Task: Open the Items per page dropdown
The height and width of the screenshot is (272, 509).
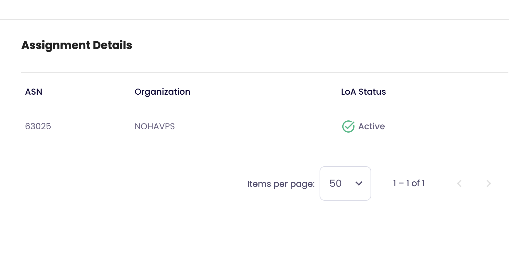Action: click(345, 183)
